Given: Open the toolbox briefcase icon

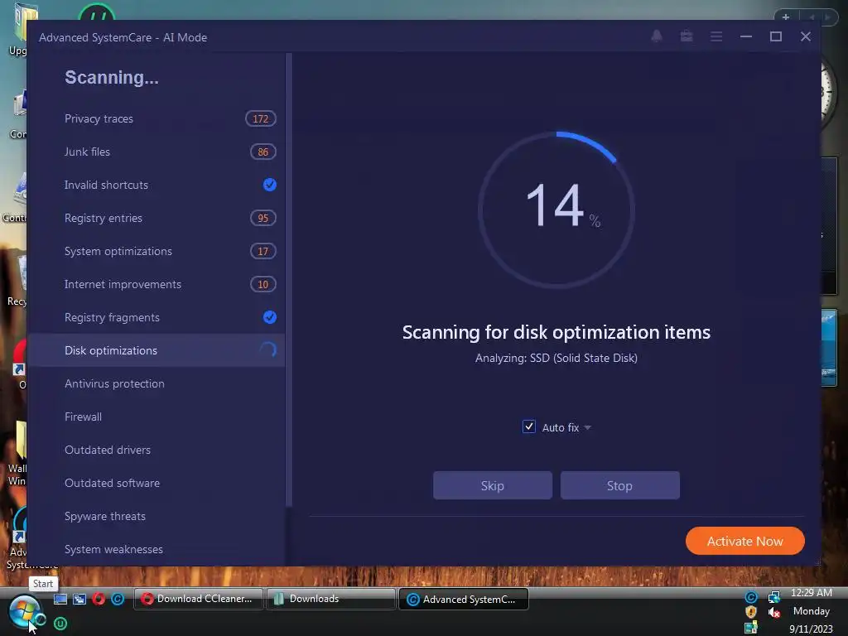Looking at the screenshot, I should (x=687, y=36).
